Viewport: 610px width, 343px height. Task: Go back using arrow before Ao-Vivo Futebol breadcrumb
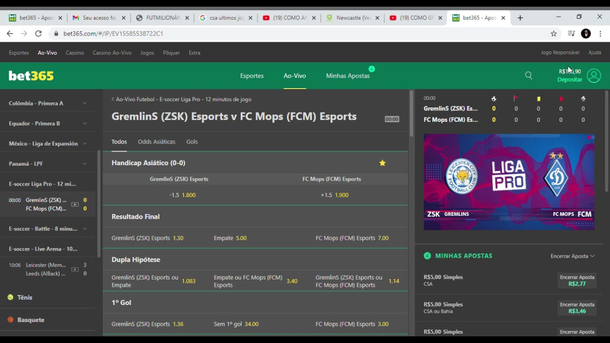pos(113,99)
